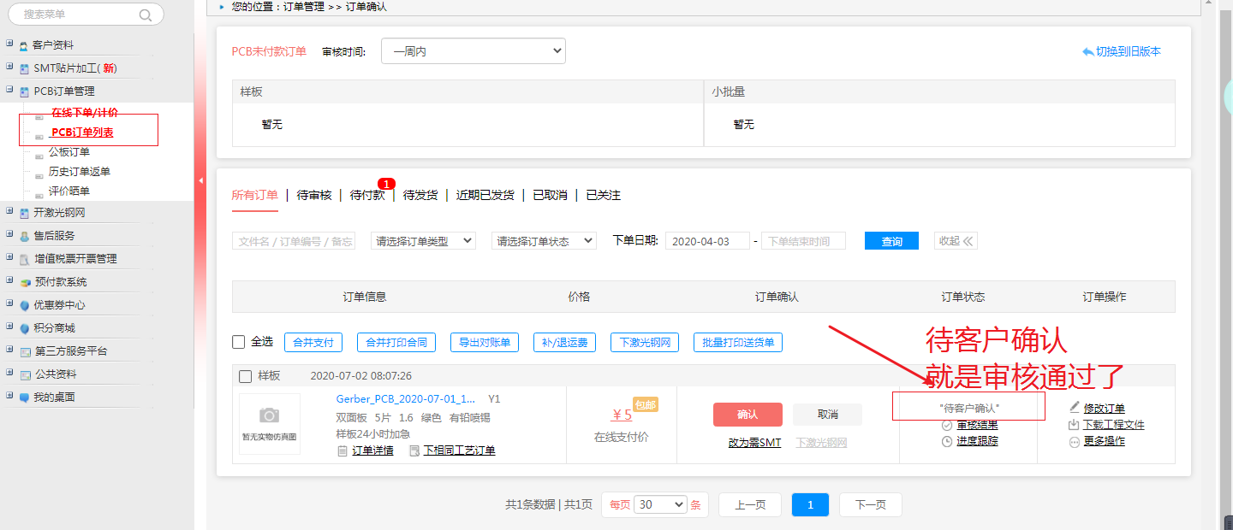Open the 请选择订单类型 dropdown
The image size is (1233, 530).
[423, 241]
